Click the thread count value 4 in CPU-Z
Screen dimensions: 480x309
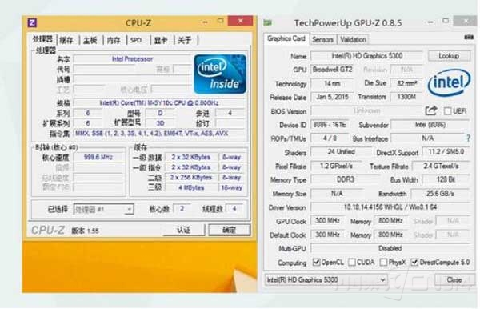tap(234, 209)
